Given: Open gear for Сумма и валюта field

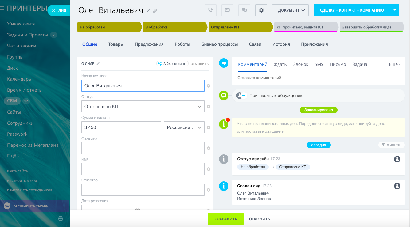Looking at the screenshot, I should [x=209, y=127].
